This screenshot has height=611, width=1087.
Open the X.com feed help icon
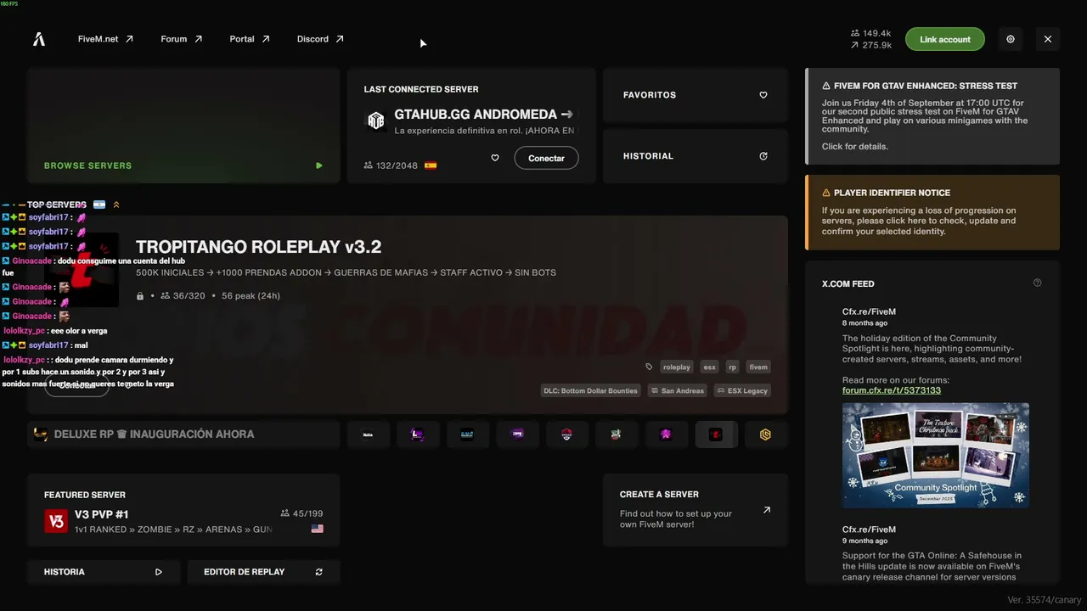pos(1037,283)
